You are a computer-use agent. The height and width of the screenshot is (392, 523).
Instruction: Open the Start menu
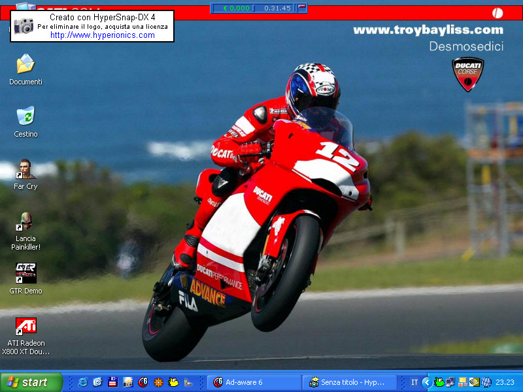(31, 382)
